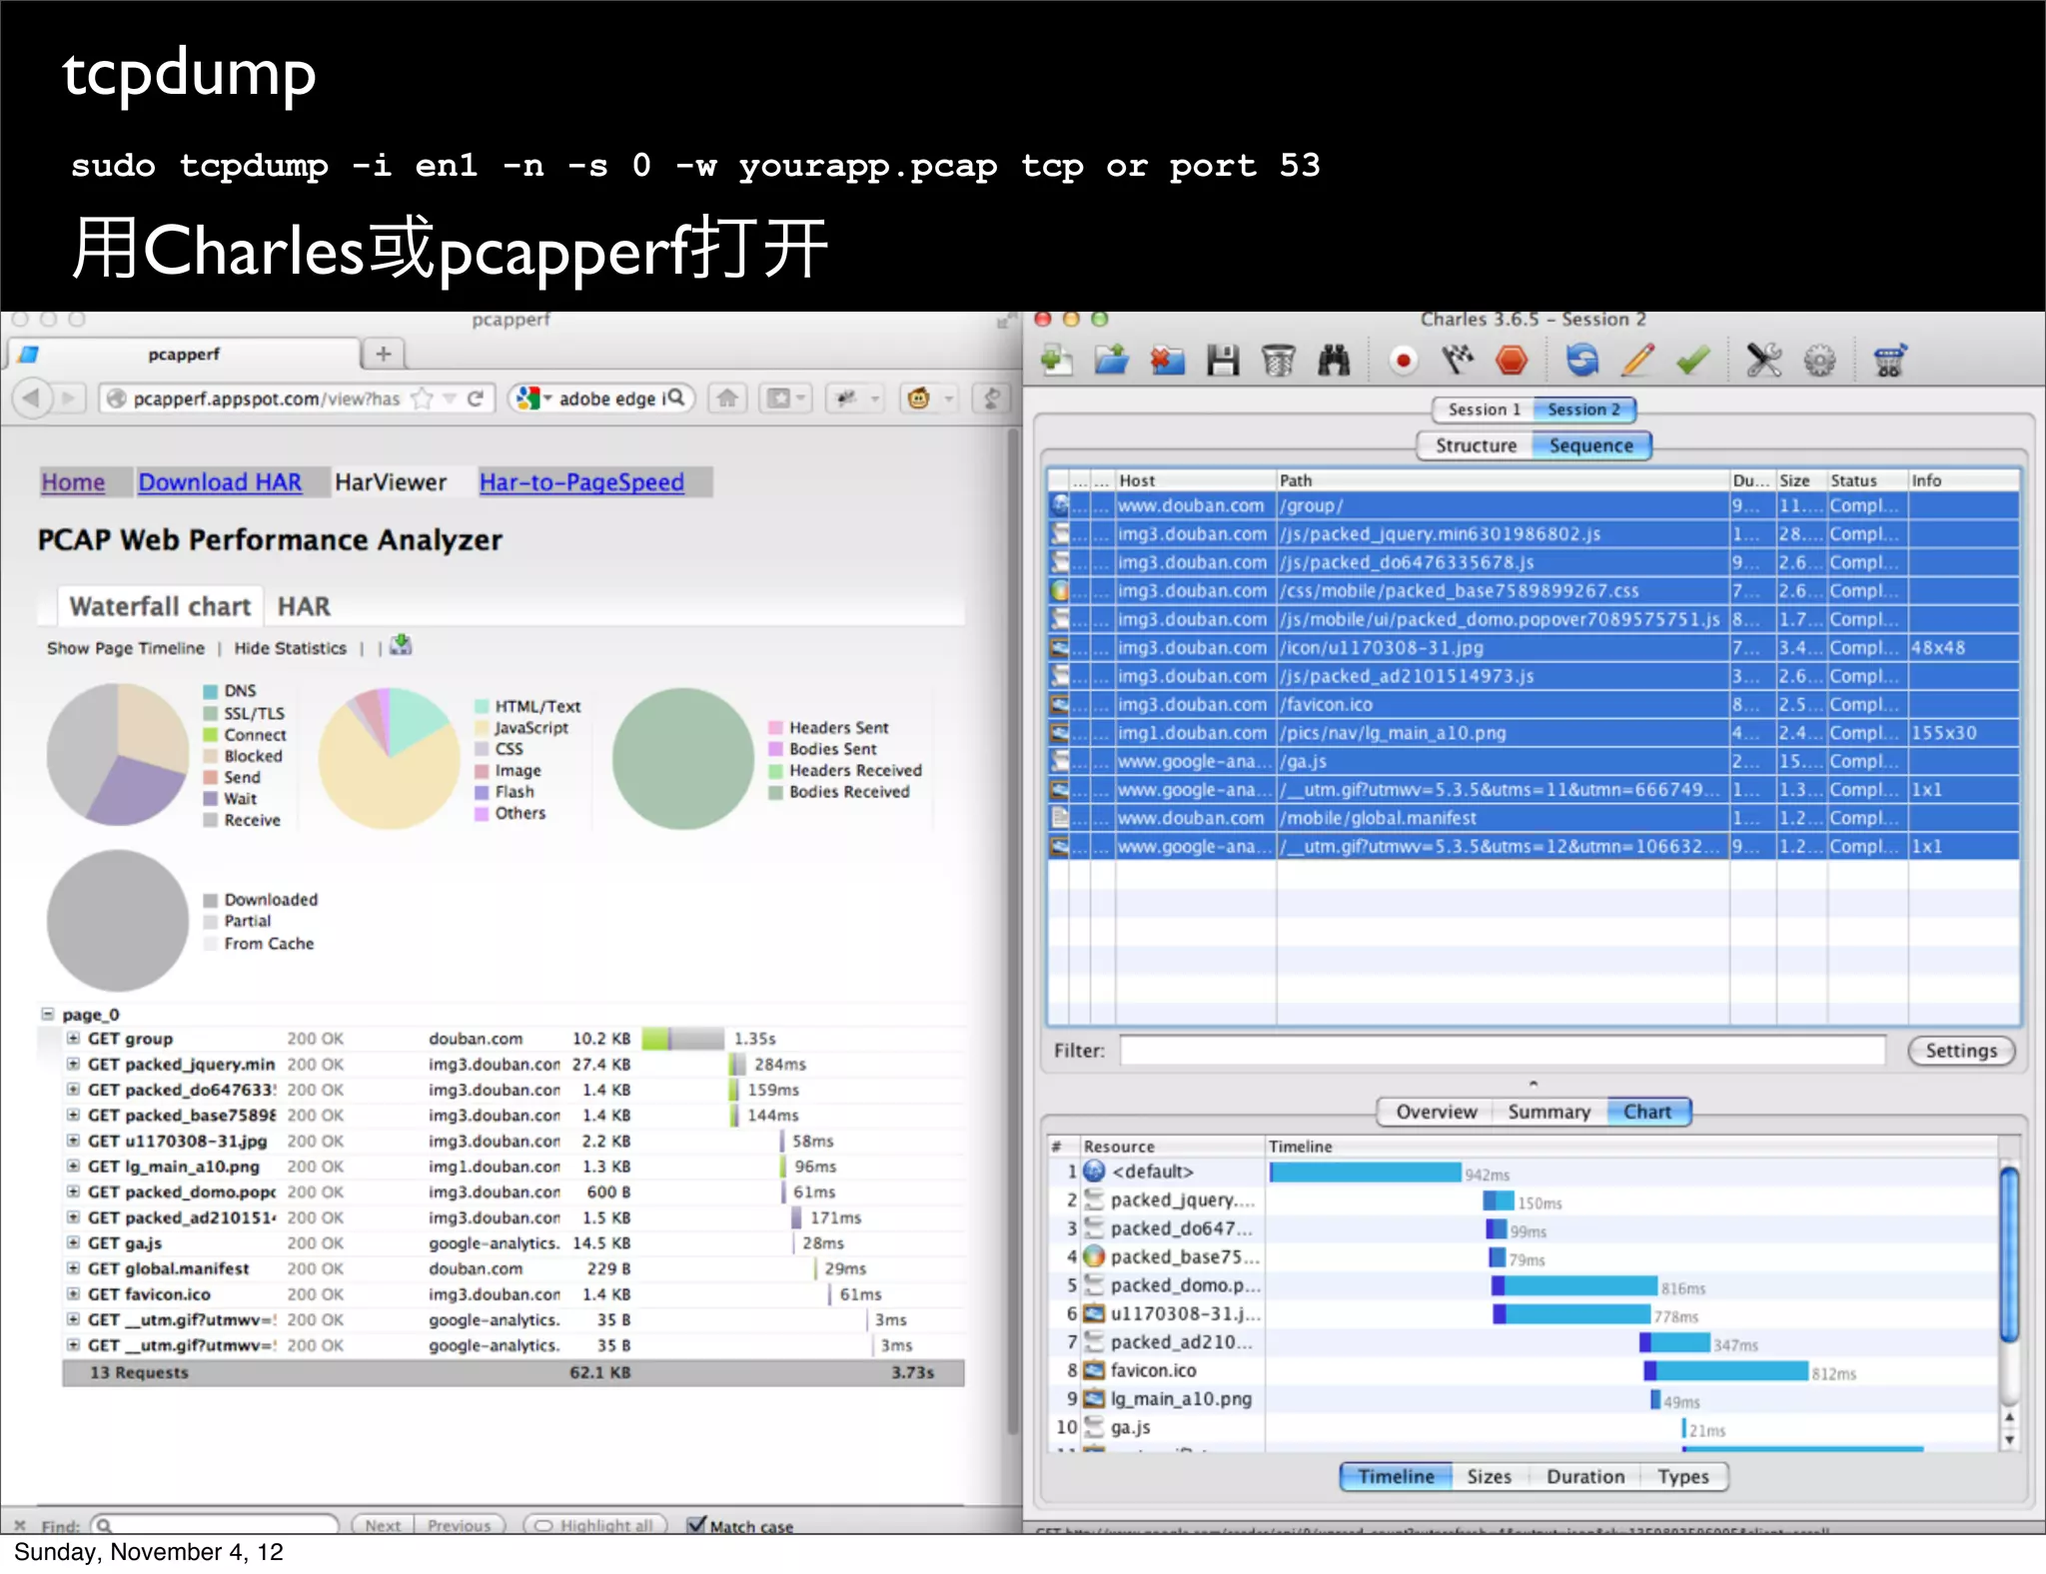Screen dimensions: 2046x1574
Task: Open the Chart tab
Action: (1647, 1112)
